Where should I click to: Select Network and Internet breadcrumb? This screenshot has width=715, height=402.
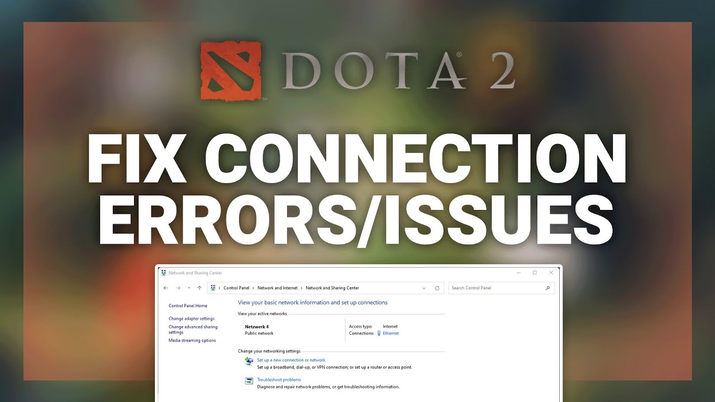[278, 288]
